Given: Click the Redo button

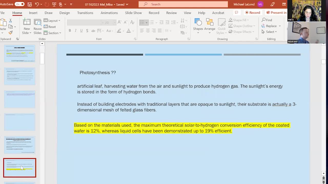Looking at the screenshot, I should pos(47,4).
